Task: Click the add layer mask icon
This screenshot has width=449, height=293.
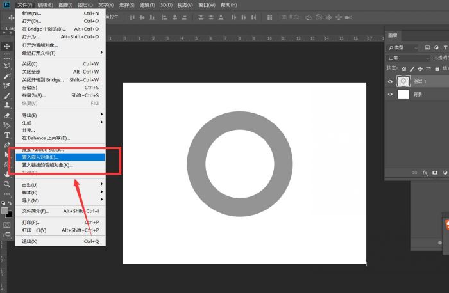Action: [435, 173]
